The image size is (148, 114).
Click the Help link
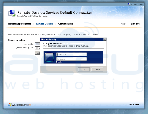coord(123,24)
